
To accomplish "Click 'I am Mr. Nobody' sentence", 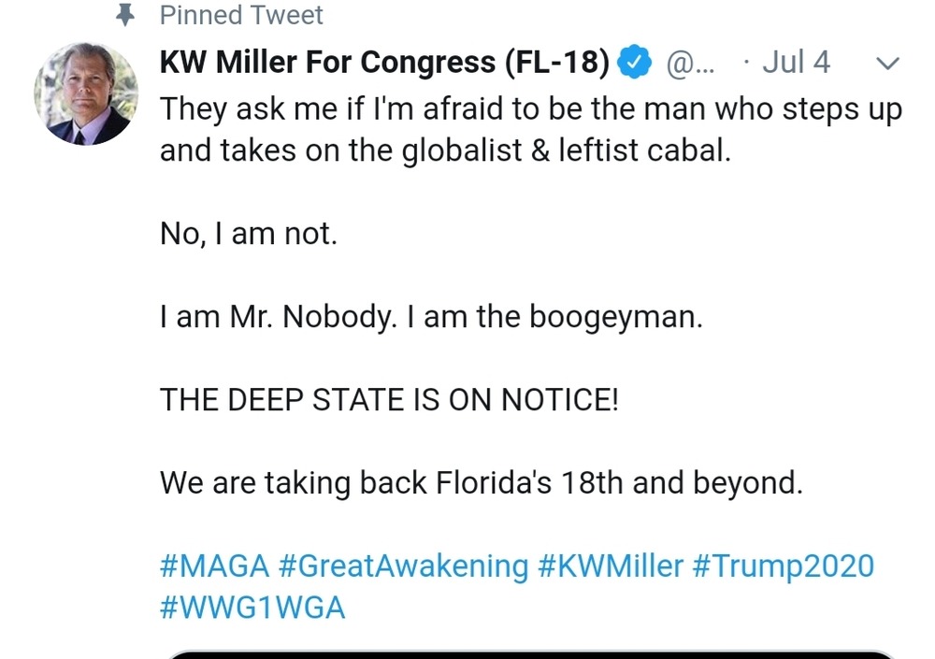I will pos(279,317).
